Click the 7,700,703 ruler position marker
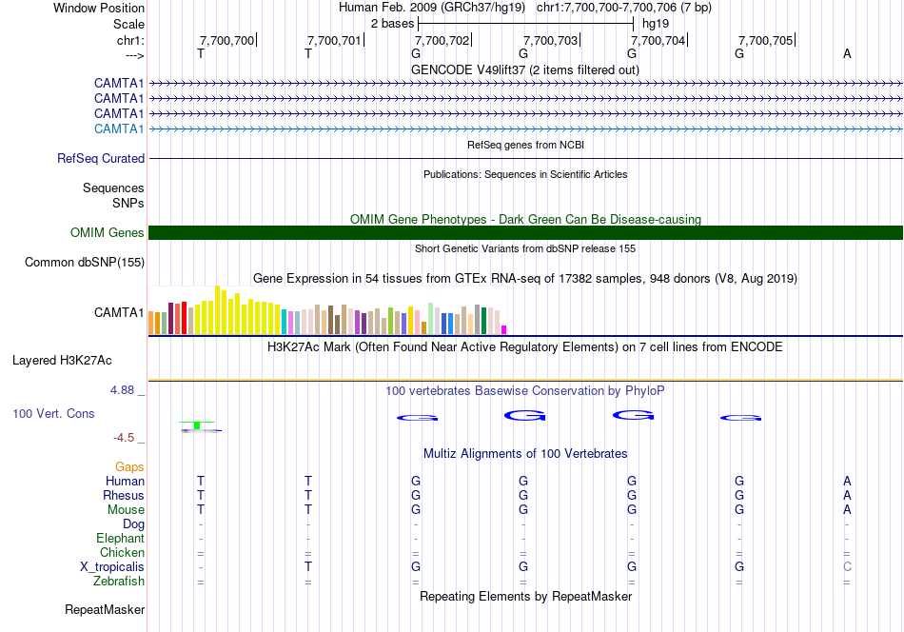This screenshot has width=904, height=632. point(551,41)
